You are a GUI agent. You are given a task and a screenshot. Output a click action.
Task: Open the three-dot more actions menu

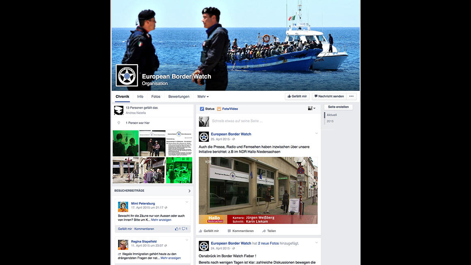click(351, 96)
